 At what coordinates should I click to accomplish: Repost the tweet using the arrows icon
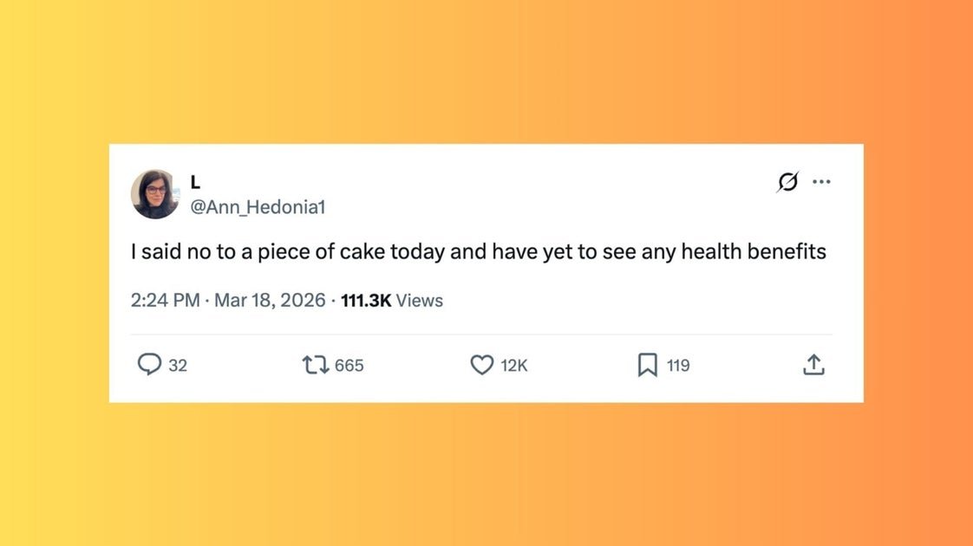(315, 365)
